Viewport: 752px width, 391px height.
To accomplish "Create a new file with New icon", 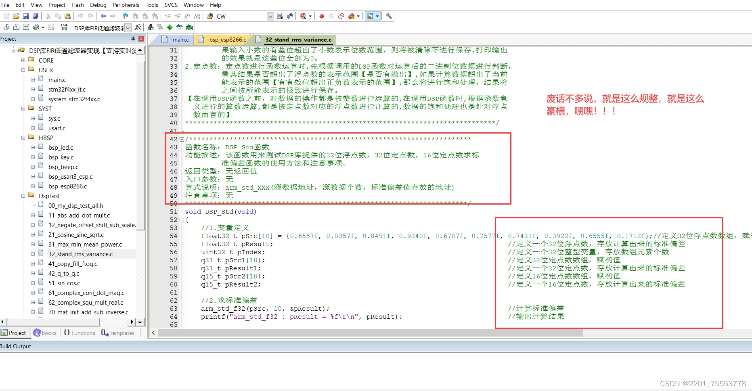I will (6, 16).
